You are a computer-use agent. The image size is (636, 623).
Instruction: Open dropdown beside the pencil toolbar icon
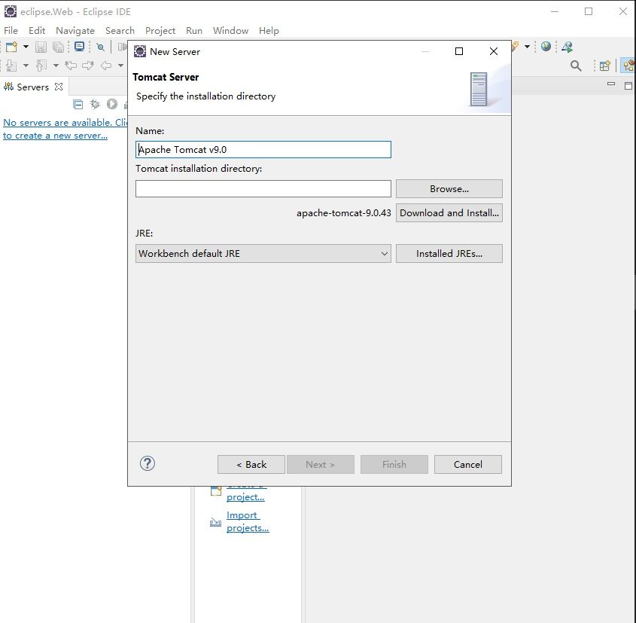(x=527, y=47)
